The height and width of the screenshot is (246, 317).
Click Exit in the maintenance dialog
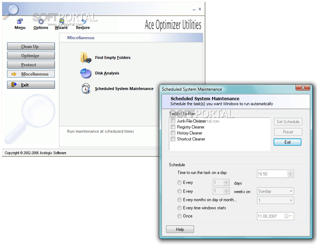coord(287,142)
